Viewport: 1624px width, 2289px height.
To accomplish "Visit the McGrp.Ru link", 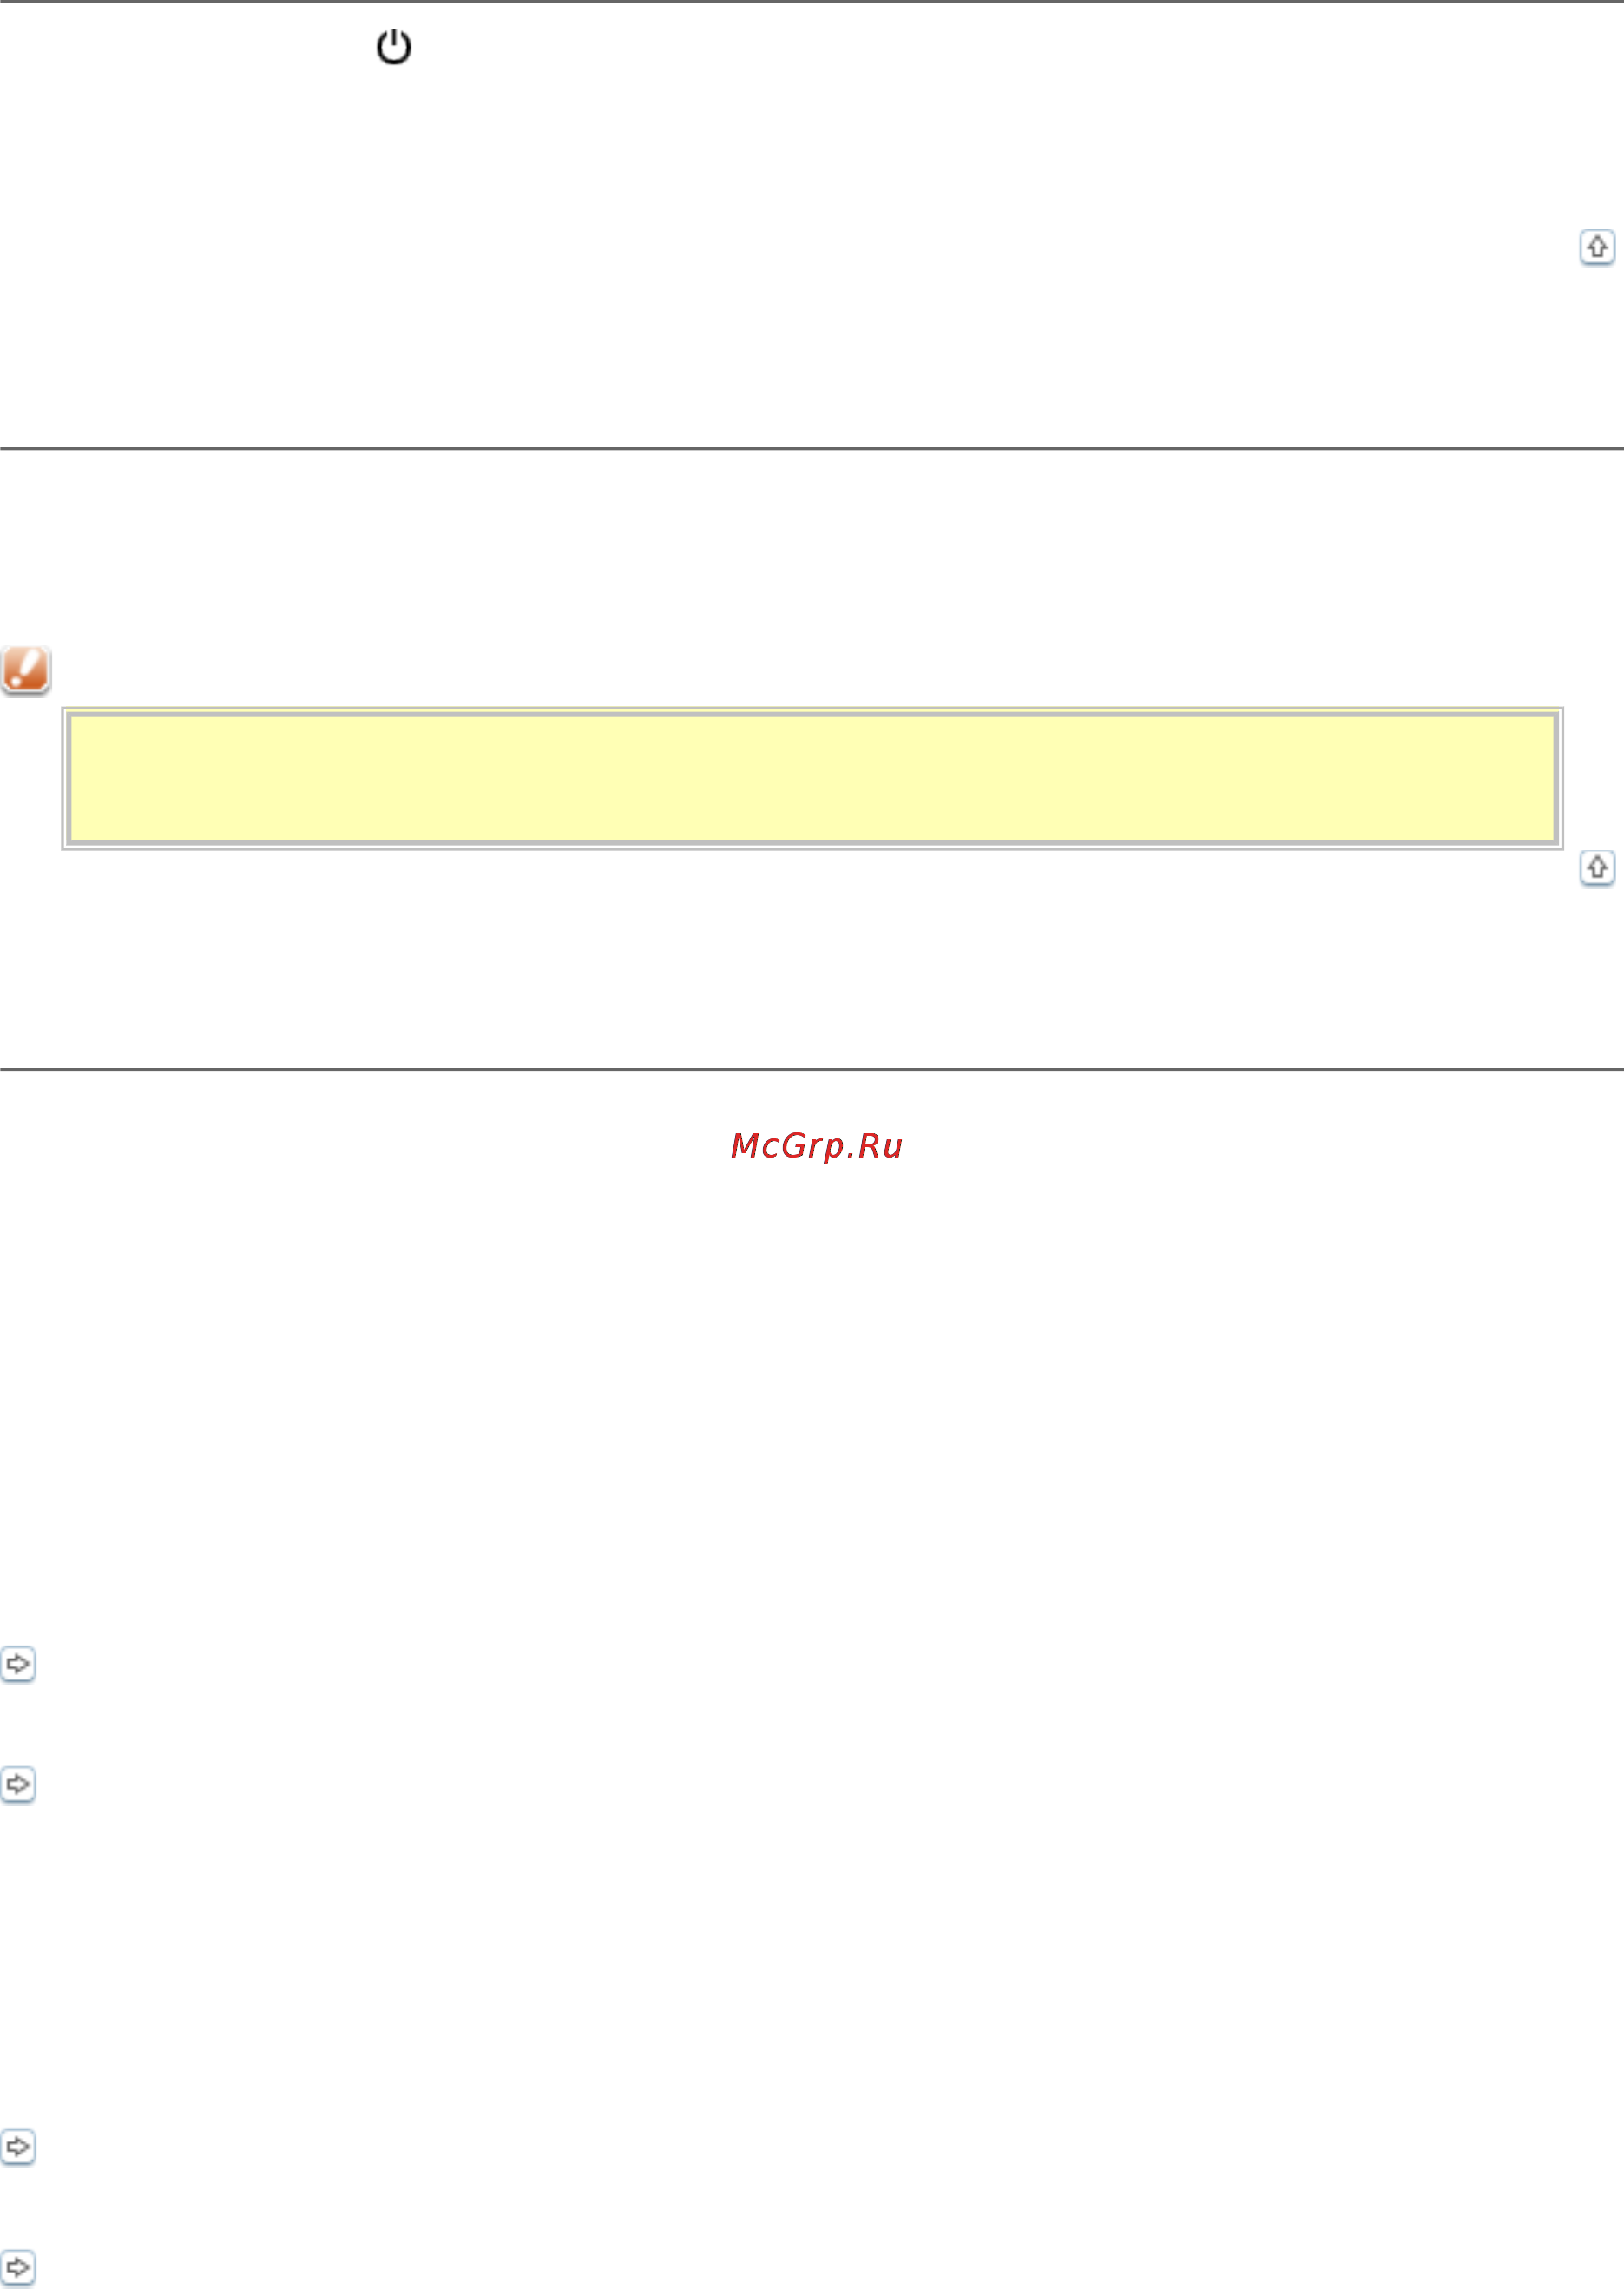I will (816, 1145).
